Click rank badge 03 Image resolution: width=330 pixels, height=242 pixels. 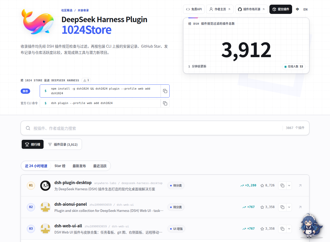point(31,229)
